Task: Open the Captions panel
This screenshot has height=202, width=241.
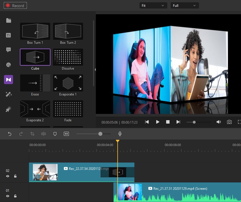Action: 8,50
